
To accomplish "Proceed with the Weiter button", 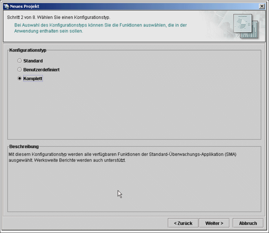I will 214,223.
